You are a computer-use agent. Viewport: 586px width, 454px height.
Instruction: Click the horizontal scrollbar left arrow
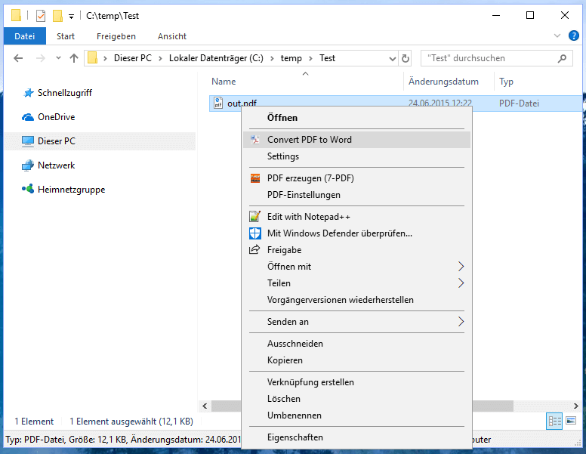pos(205,406)
